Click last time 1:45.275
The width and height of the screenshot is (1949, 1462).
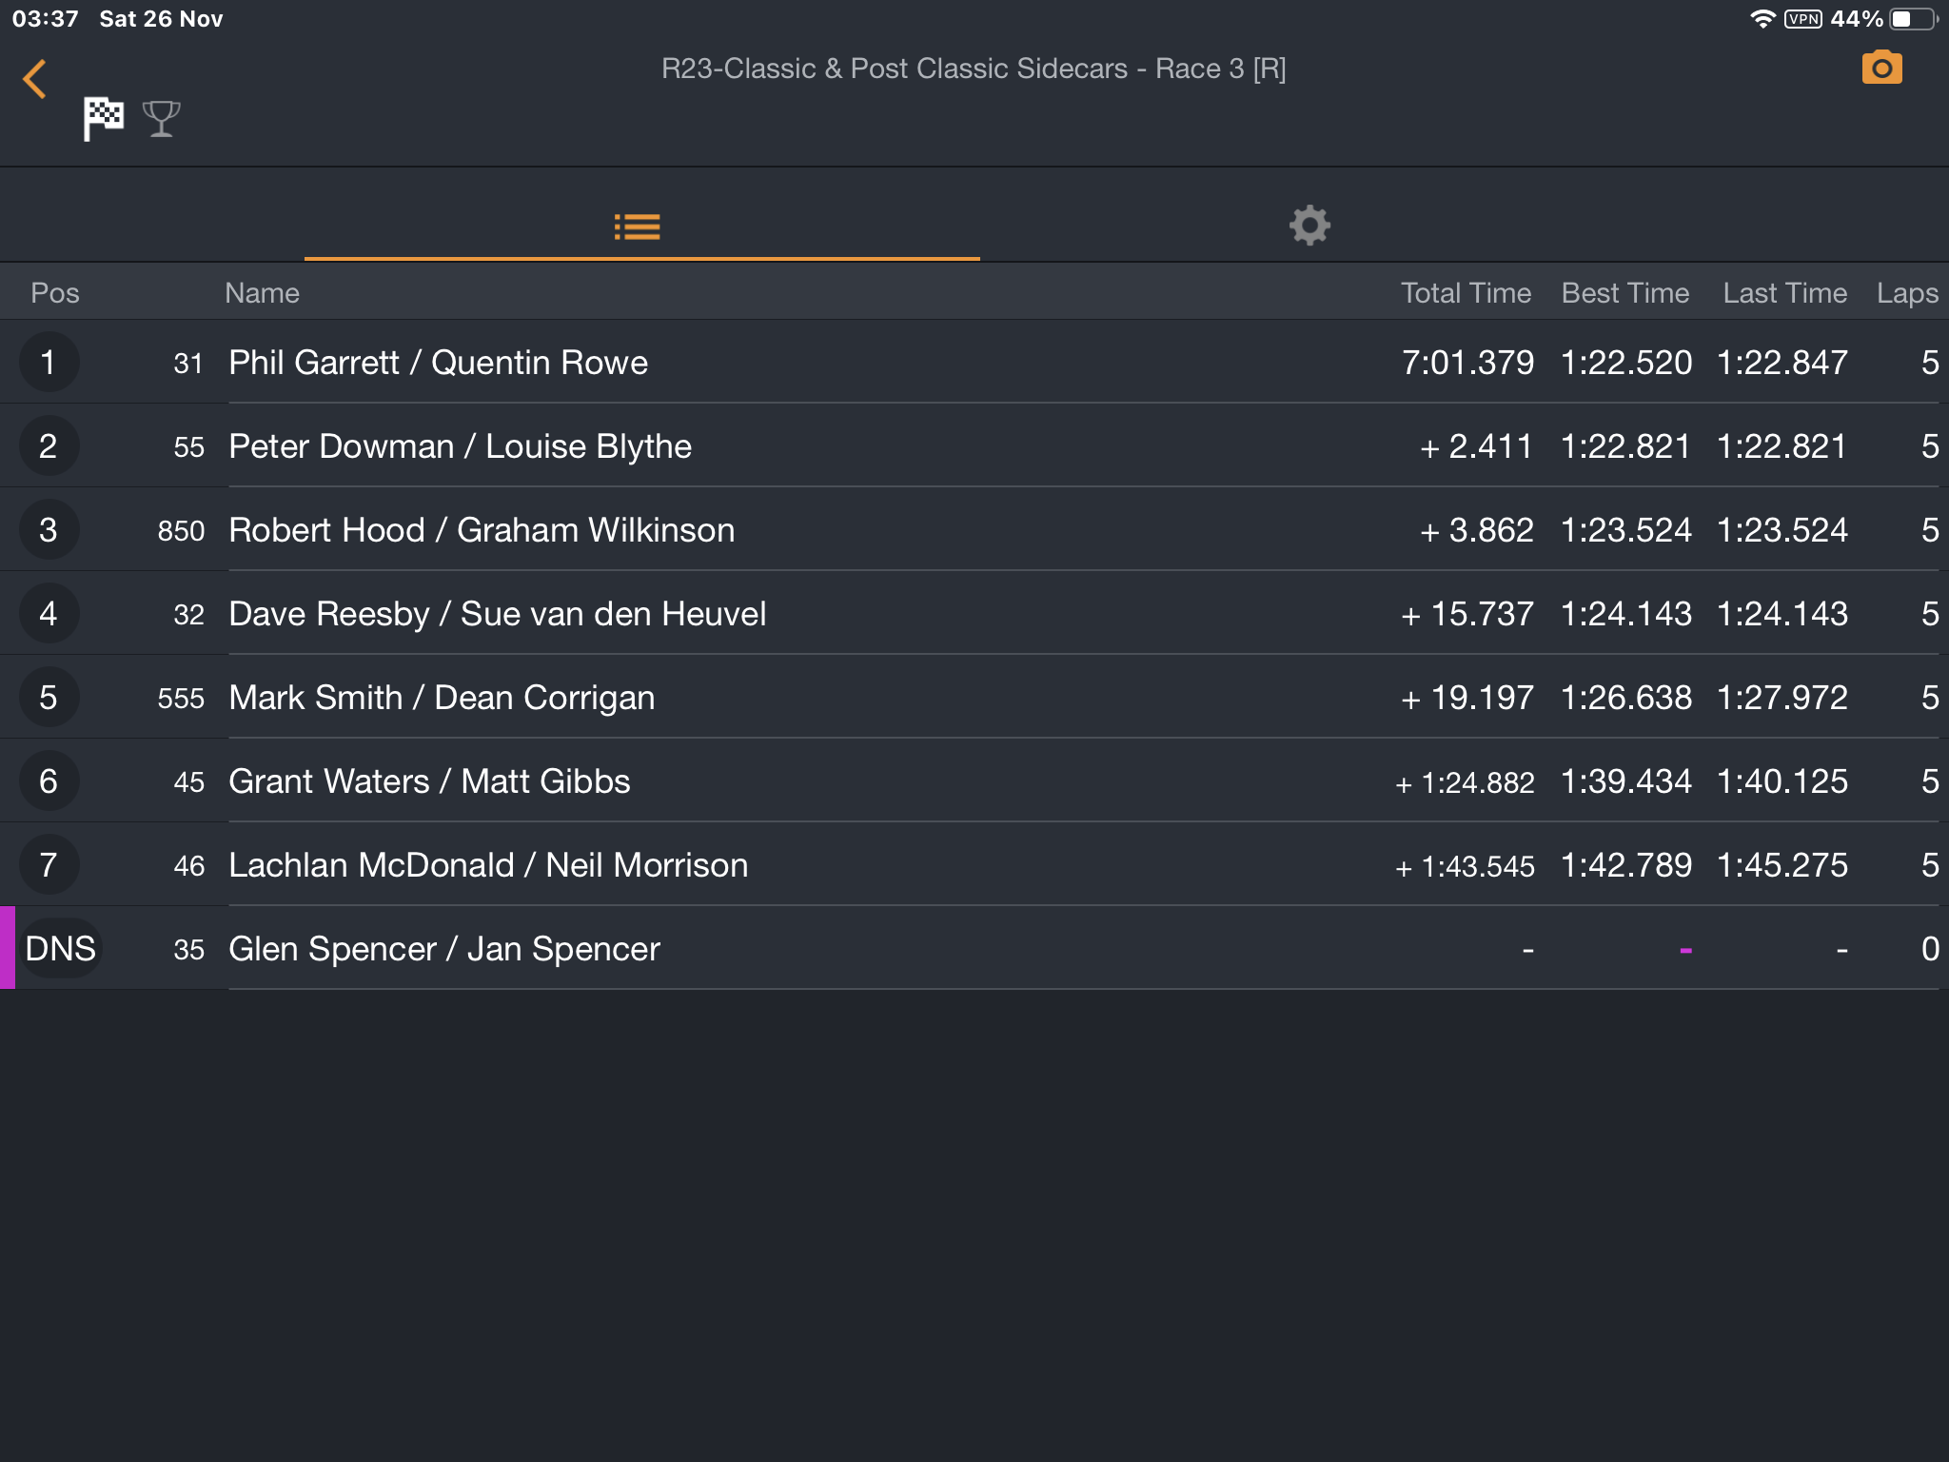click(1782, 865)
